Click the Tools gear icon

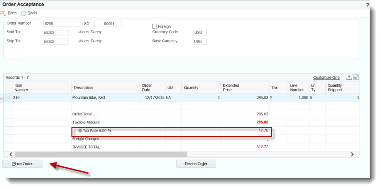coord(23,14)
